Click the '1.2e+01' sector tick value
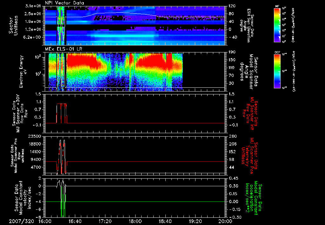Viewport: 325px width, 225px height. [x=33, y=30]
